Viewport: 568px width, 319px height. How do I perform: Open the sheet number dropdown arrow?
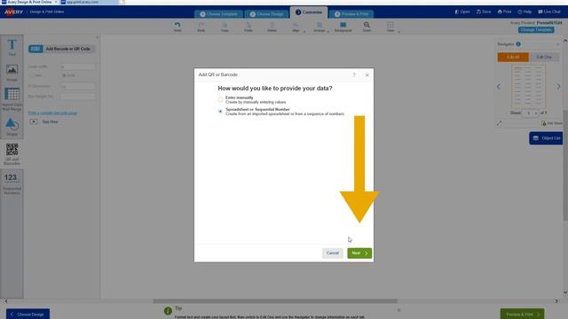tap(536, 113)
